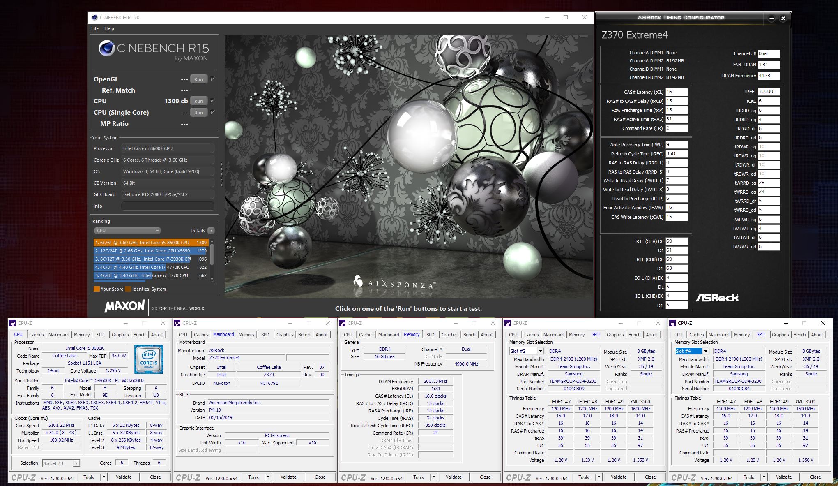Click the DRAM Frequency value field
Image resolution: width=838 pixels, height=486 pixels.
click(x=769, y=76)
